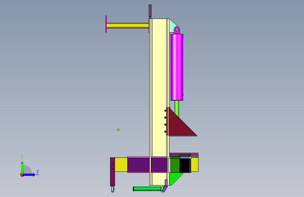Click the blue Z axis arrow on triad
304x197 pixels.
click(29, 175)
